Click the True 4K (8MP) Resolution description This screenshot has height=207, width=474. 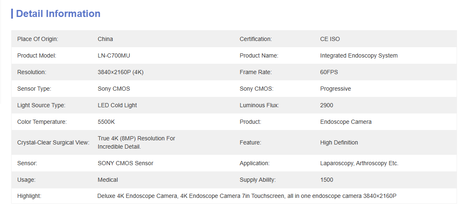pyautogui.click(x=136, y=142)
